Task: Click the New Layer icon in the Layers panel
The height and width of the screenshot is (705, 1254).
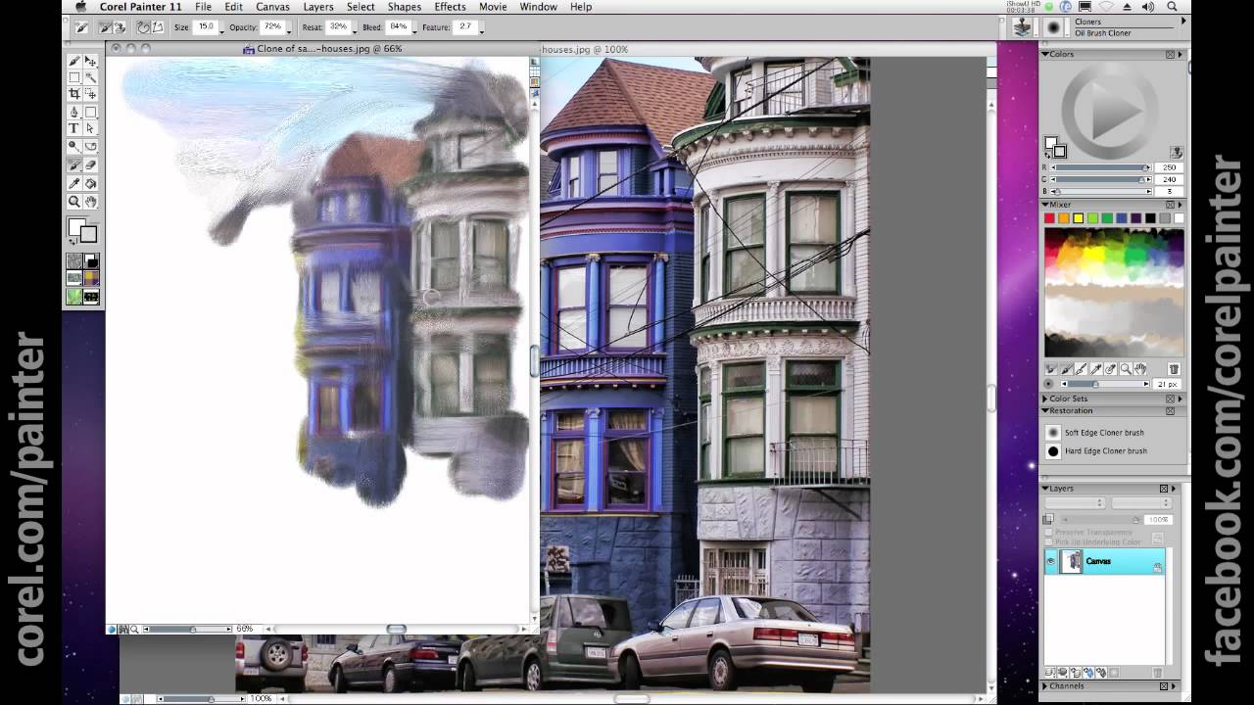Action: (1076, 673)
